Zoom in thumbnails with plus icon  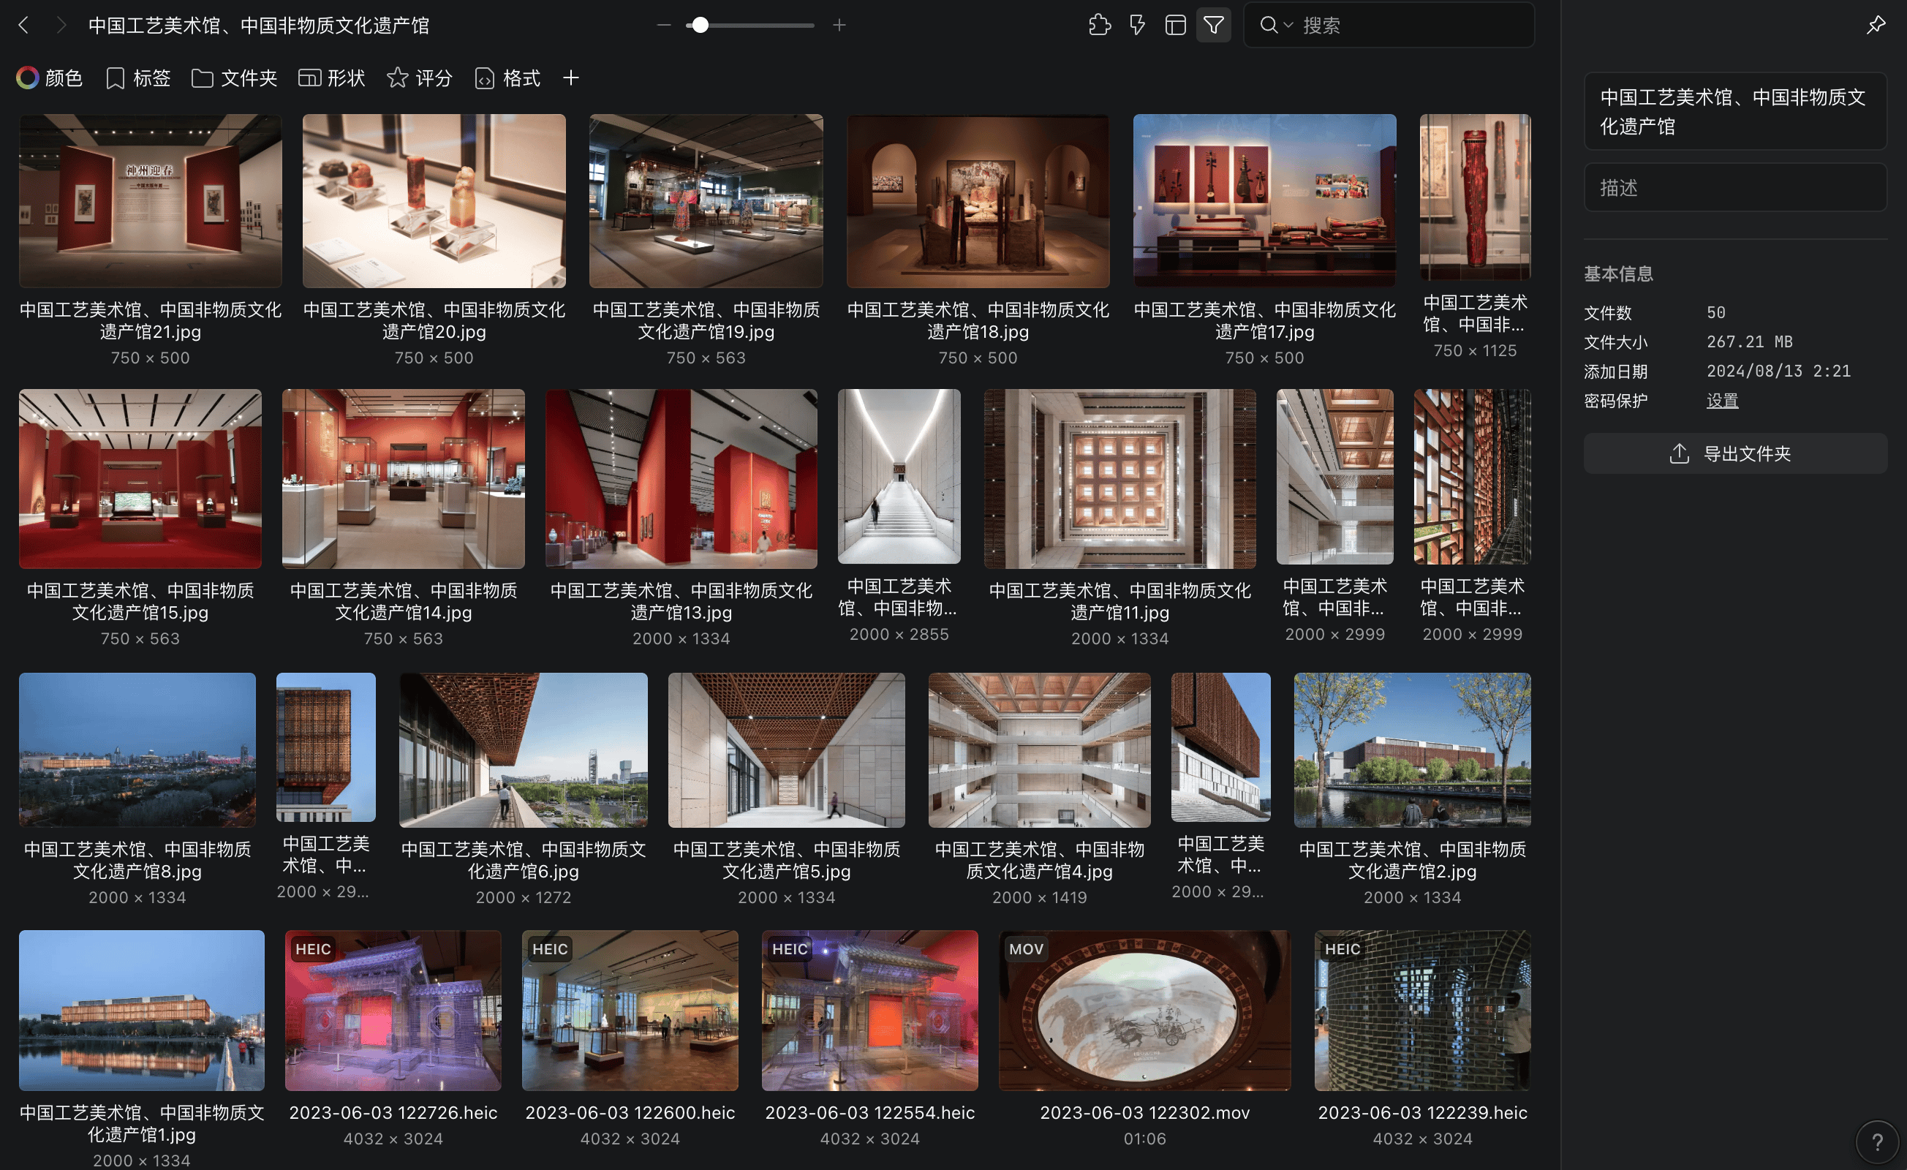[x=839, y=26]
